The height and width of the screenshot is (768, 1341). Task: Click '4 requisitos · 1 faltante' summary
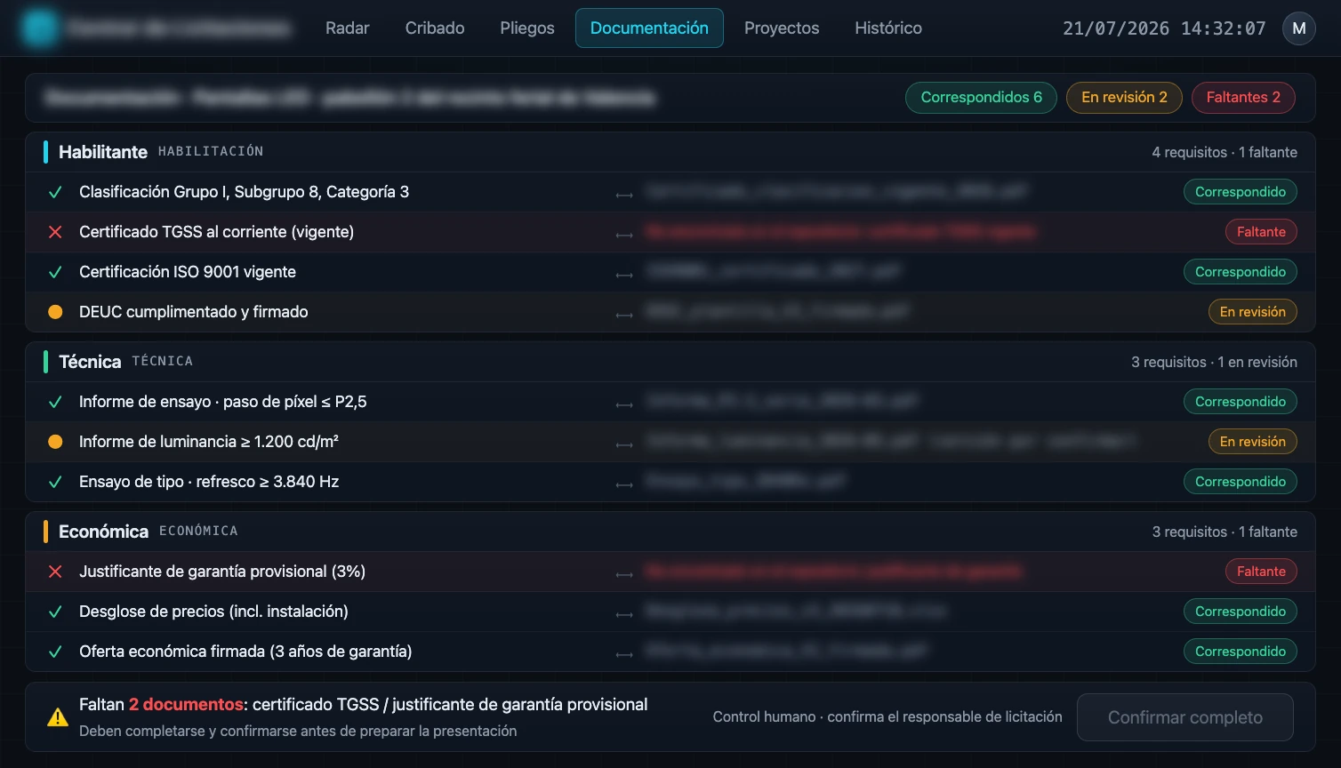[x=1225, y=152]
